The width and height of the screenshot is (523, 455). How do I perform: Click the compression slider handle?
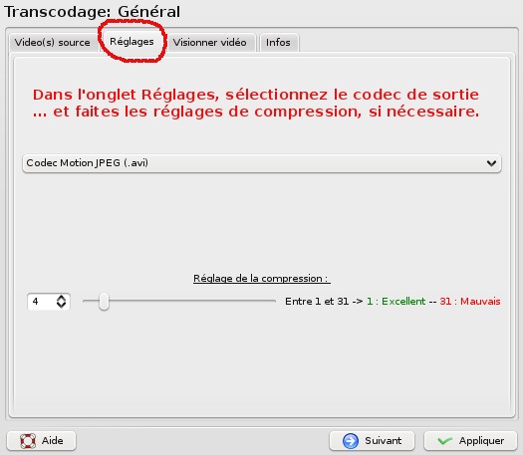104,301
